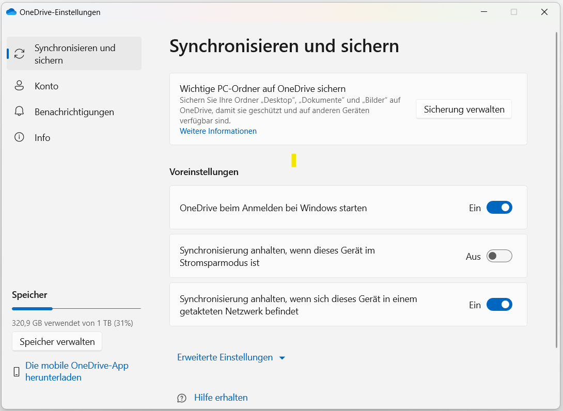Open the Synchronisieren und sichern tab

(74, 54)
